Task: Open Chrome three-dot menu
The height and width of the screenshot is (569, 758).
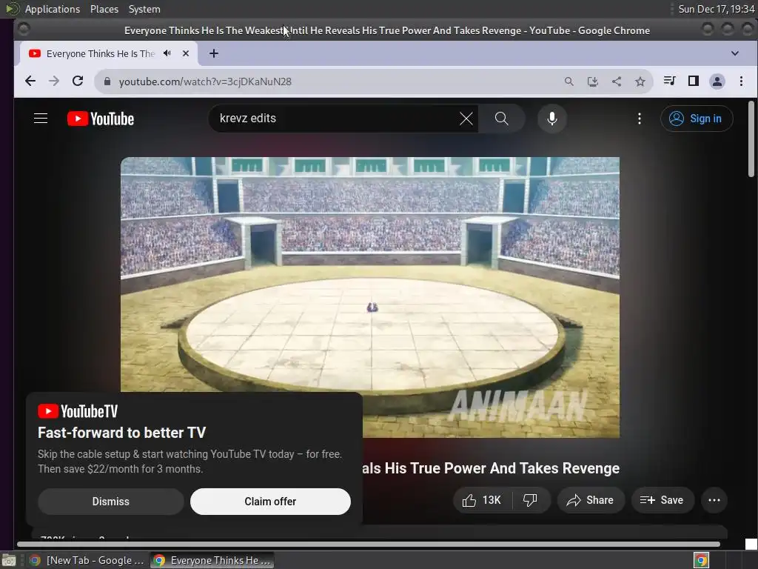Action: [741, 81]
